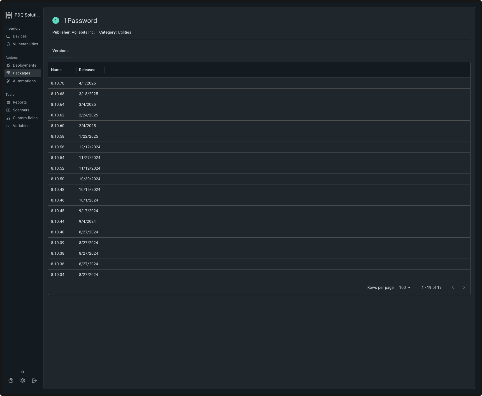
Task: Select version 8.10.46 row
Action: [259, 200]
